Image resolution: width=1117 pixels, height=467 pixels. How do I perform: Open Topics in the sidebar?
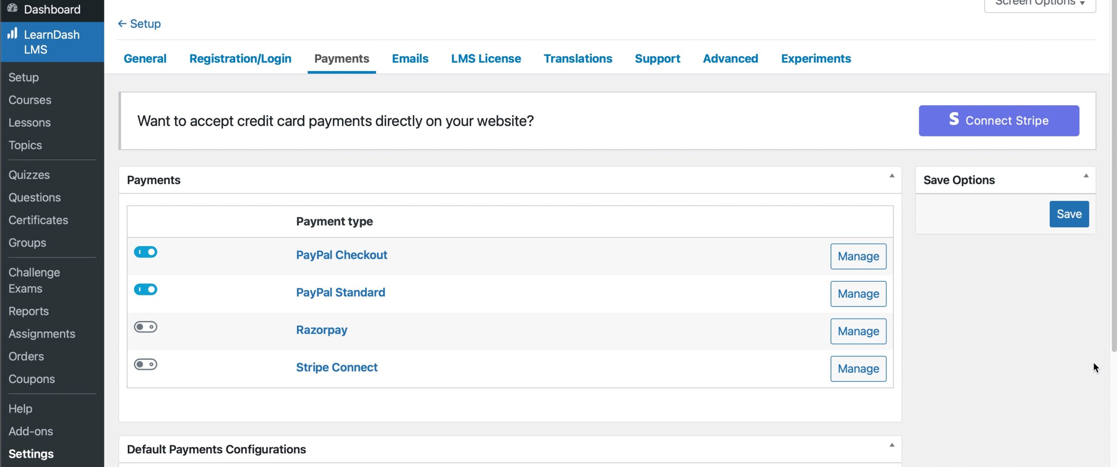pos(25,145)
